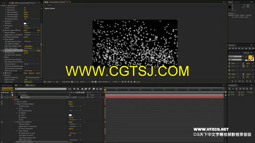This screenshot has width=255, height=143.
Task: Reset the Plexus Noise Effector in Effect Controls
Action: [25, 30]
